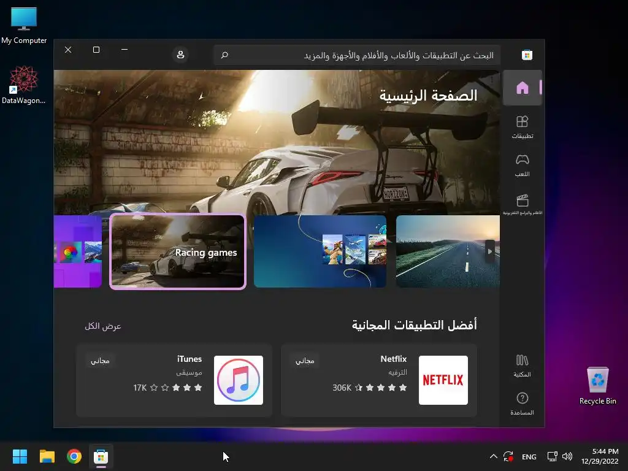This screenshot has height=471, width=628.
Task: Open the Gaming (اللعب) sidebar section
Action: tap(523, 165)
